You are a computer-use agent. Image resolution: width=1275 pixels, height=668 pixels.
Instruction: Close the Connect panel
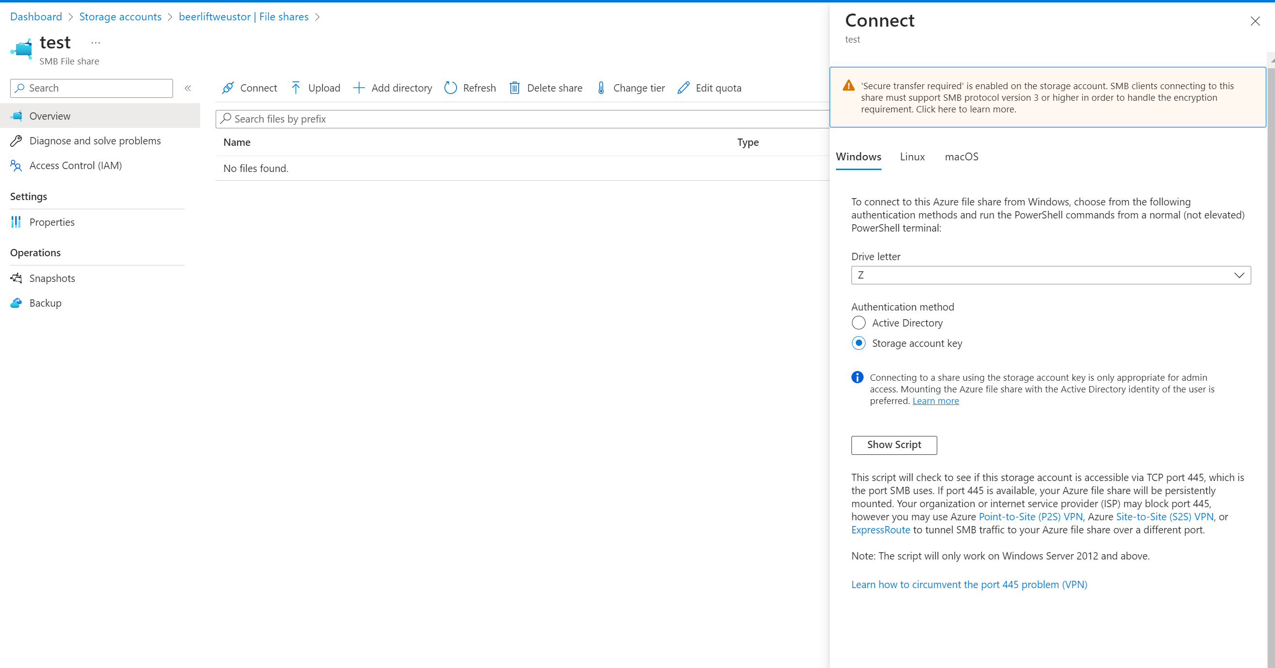point(1255,21)
